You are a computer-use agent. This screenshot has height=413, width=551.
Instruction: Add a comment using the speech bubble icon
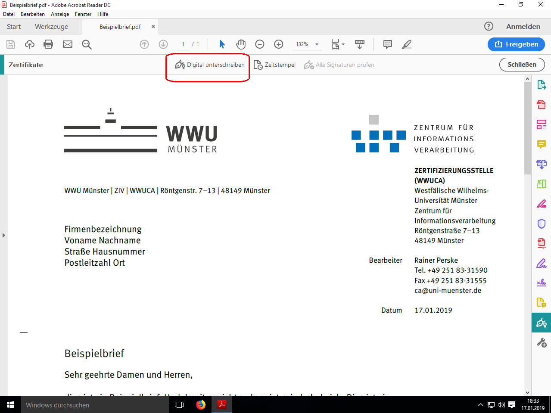tap(388, 44)
